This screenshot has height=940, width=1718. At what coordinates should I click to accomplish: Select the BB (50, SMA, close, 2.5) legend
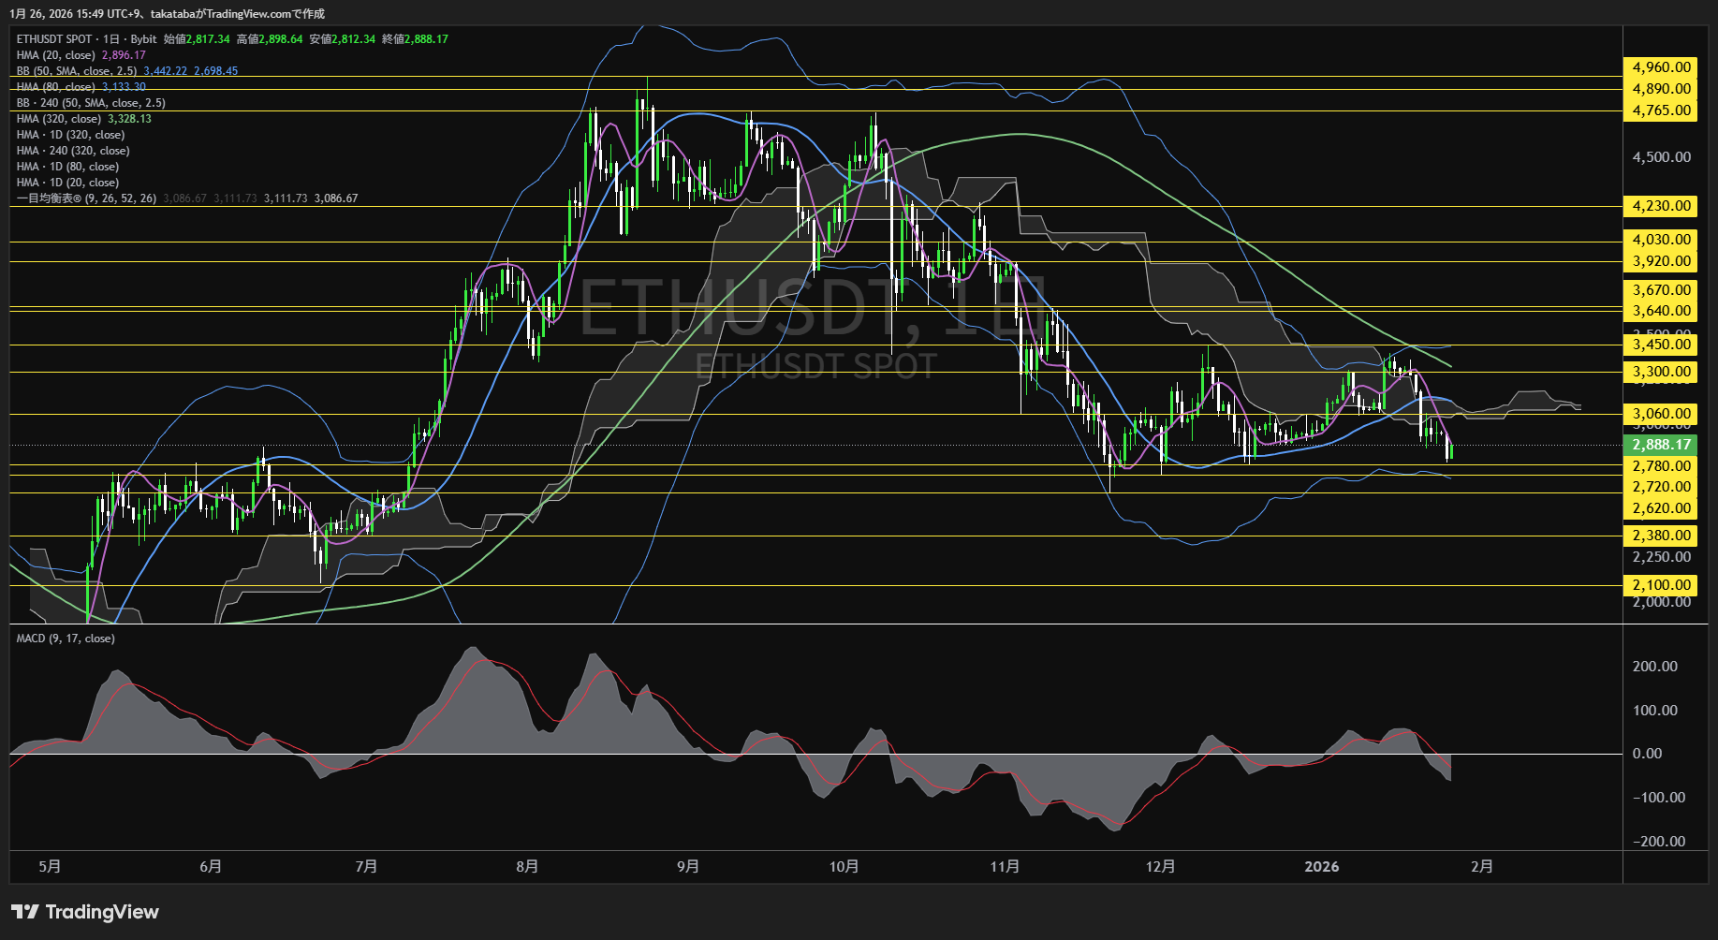coord(77,71)
